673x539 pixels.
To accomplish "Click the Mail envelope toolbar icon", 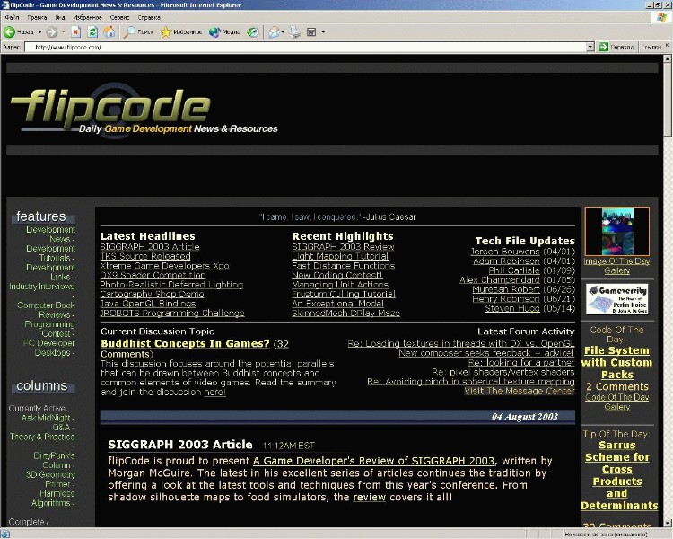I will click(x=274, y=31).
